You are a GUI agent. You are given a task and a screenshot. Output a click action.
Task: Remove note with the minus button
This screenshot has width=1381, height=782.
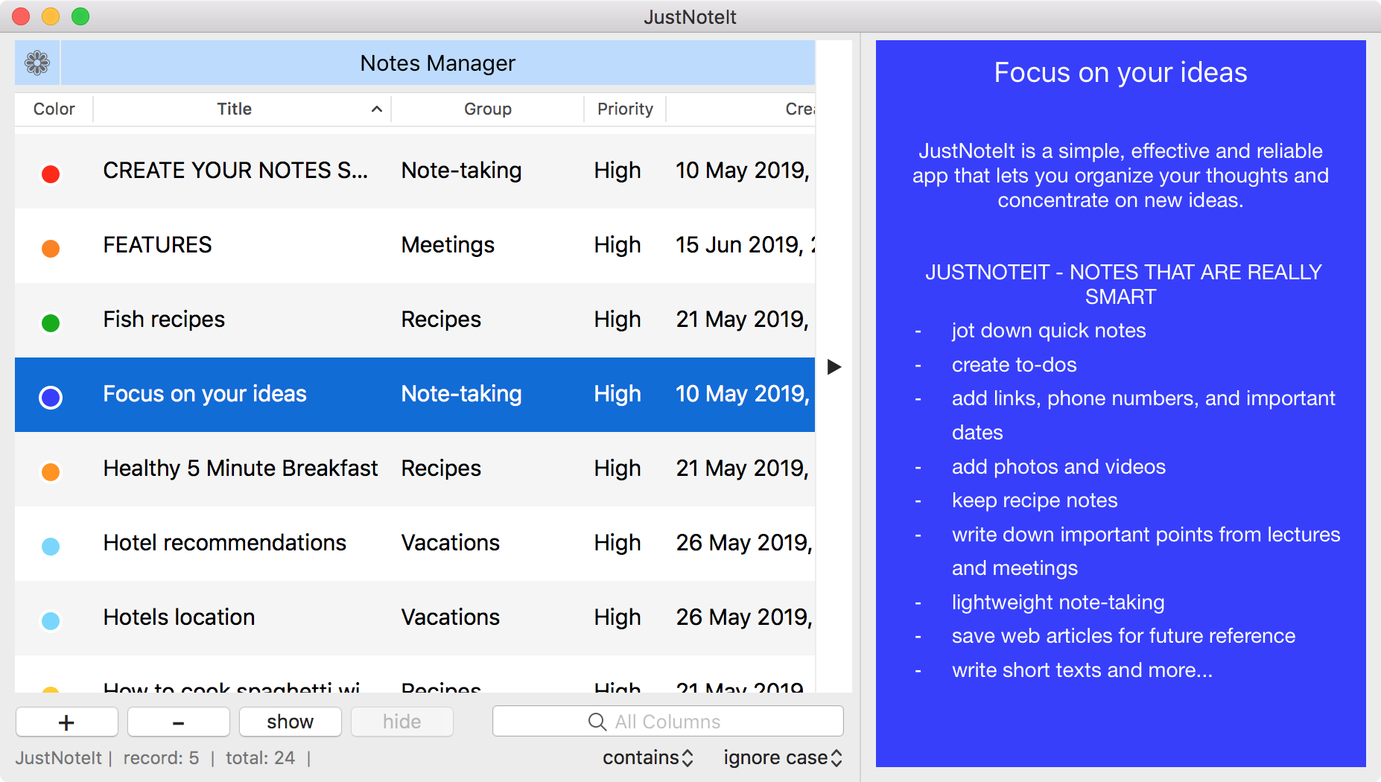click(179, 722)
